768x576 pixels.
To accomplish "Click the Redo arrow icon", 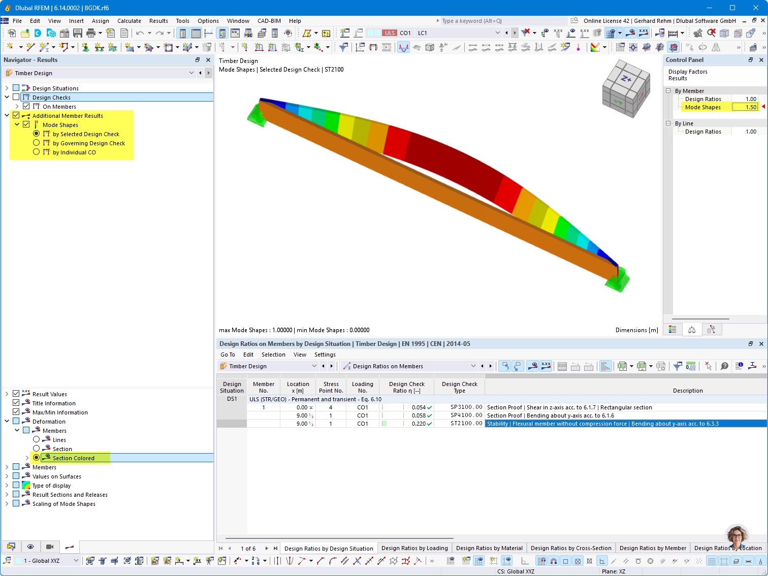I will tap(159, 33).
